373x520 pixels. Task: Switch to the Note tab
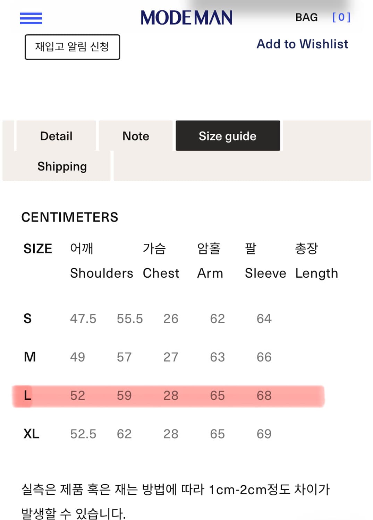[x=135, y=136]
